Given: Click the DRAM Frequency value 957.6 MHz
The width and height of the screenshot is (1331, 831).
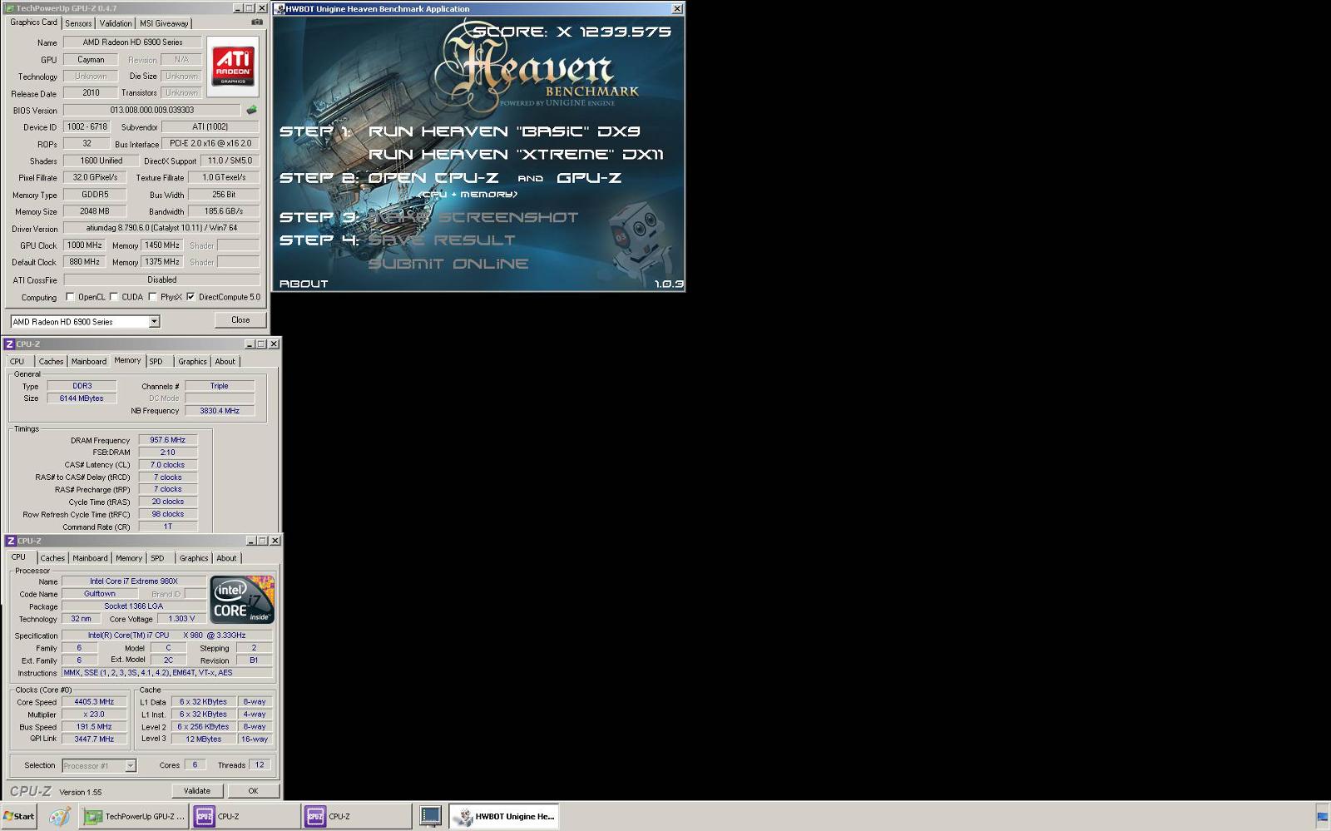Looking at the screenshot, I should click(x=167, y=440).
